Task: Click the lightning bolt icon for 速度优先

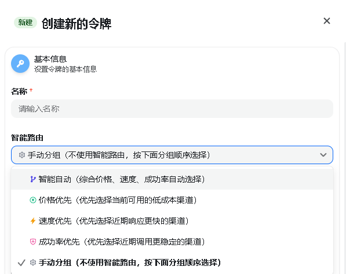Action: pos(33,221)
